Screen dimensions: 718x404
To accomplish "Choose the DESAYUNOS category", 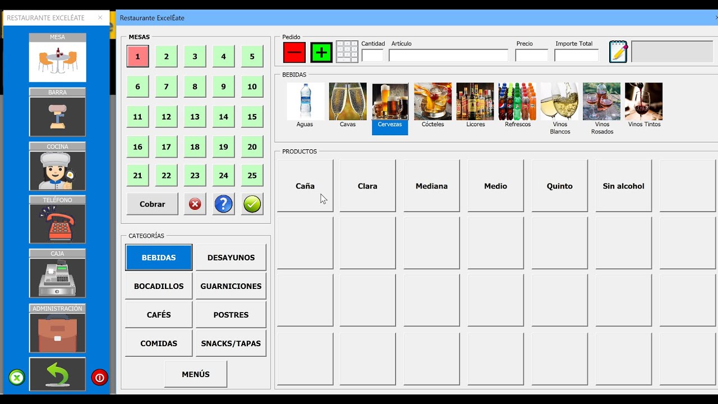I will click(x=231, y=258).
